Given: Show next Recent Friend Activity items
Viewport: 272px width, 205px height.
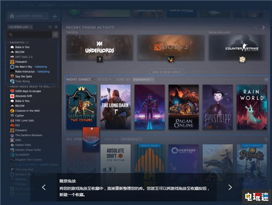Looking at the screenshot, I should [x=263, y=27].
